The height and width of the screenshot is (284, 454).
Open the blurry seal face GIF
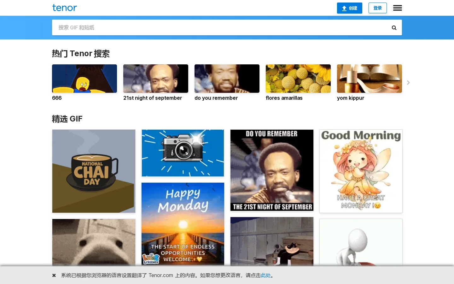coord(94,242)
